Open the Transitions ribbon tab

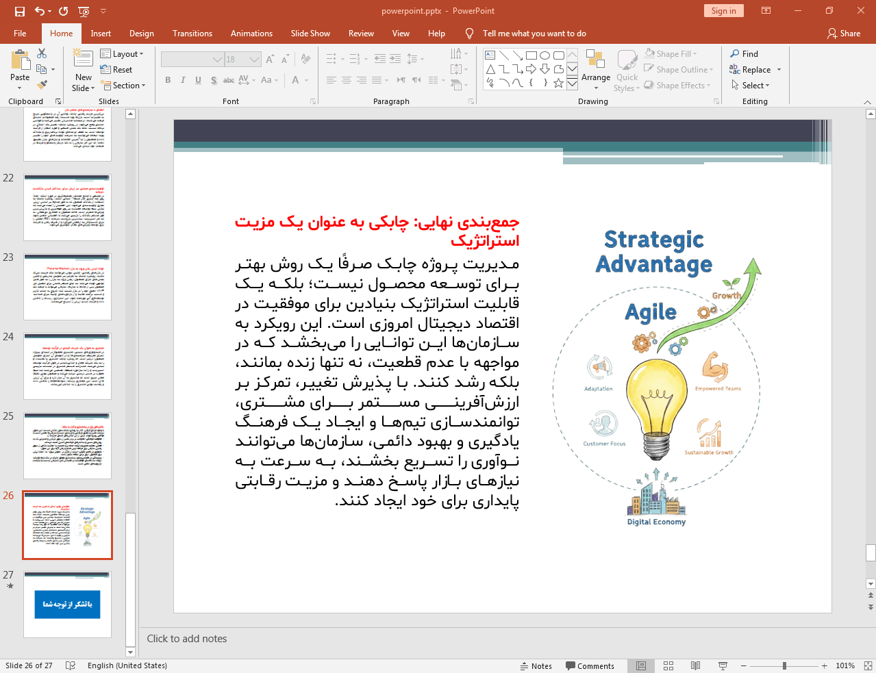tap(192, 34)
